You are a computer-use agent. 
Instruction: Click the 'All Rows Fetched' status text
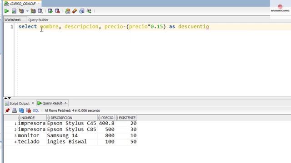pos(72,110)
